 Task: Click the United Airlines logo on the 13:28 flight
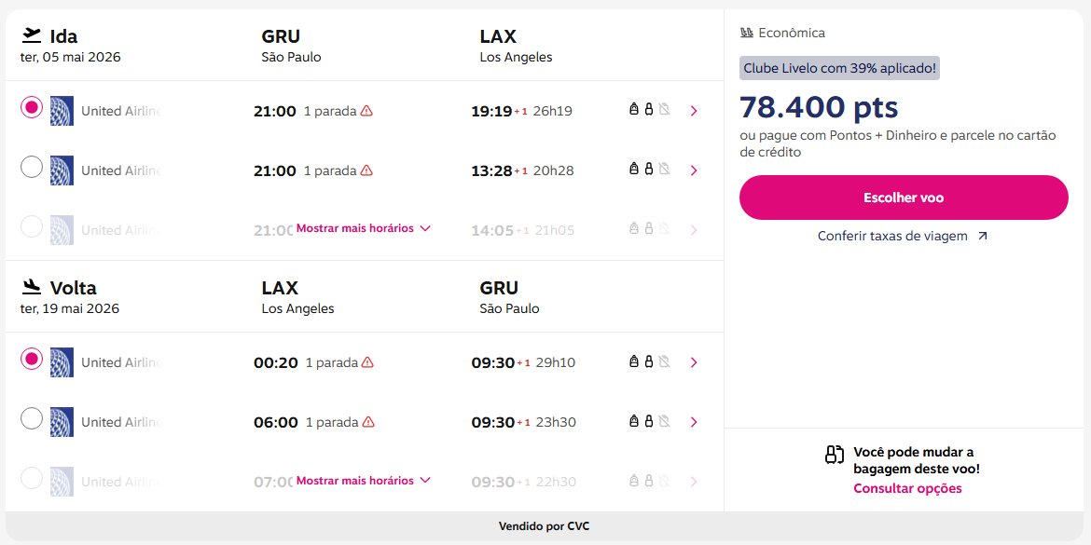pos(62,170)
